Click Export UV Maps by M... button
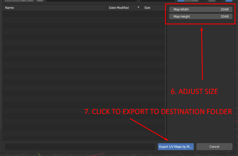Viewport: 238px width, 156px height. click(x=176, y=147)
